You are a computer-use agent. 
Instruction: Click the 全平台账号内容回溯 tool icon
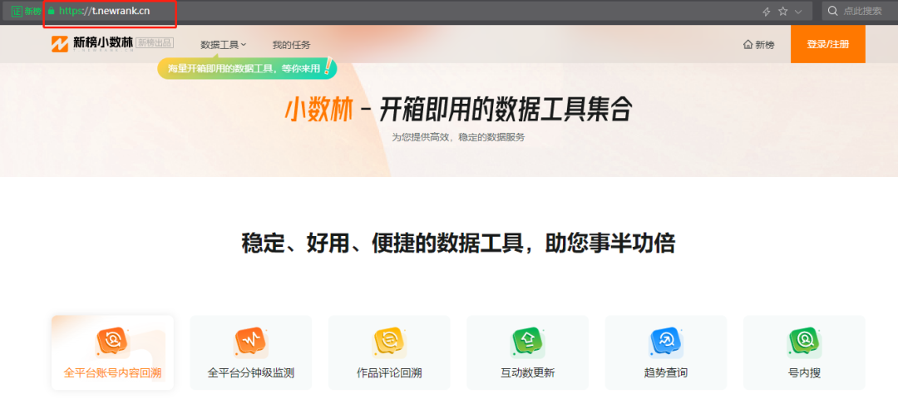112,342
